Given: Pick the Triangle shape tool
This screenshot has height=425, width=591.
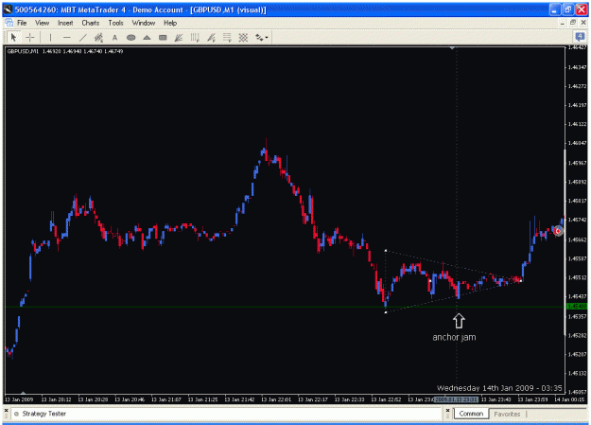Looking at the screenshot, I should (147, 37).
